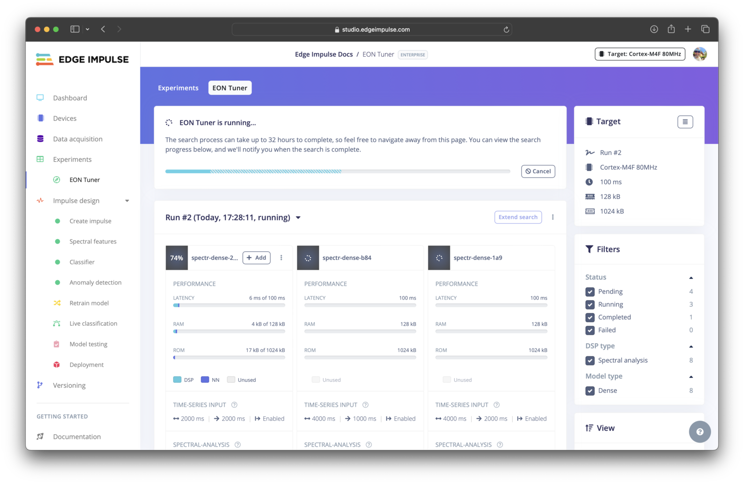Toggle the Spectral analysis DSP type checkbox
Image resolution: width=744 pixels, height=484 pixels.
coord(590,361)
